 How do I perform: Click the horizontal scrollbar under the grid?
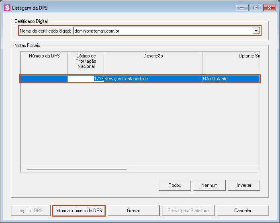[76, 169]
